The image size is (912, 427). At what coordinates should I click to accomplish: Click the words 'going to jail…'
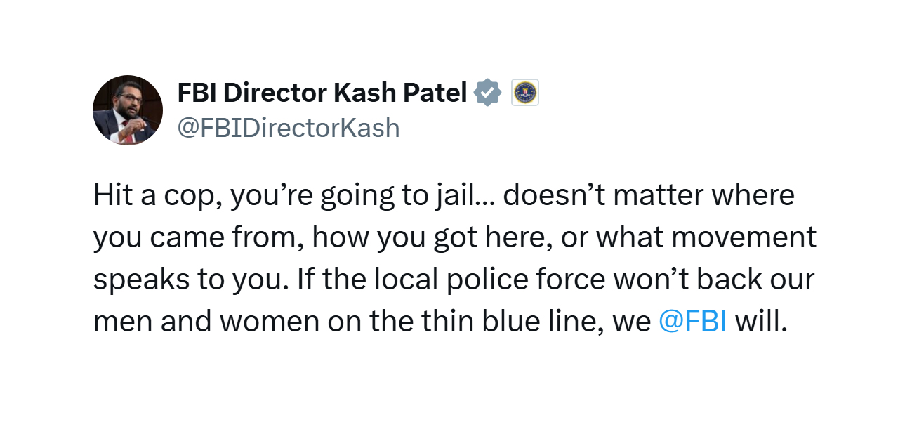(409, 196)
